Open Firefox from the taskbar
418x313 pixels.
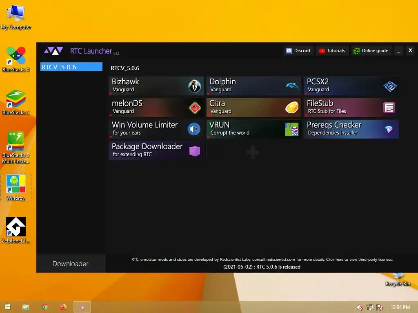63,307
